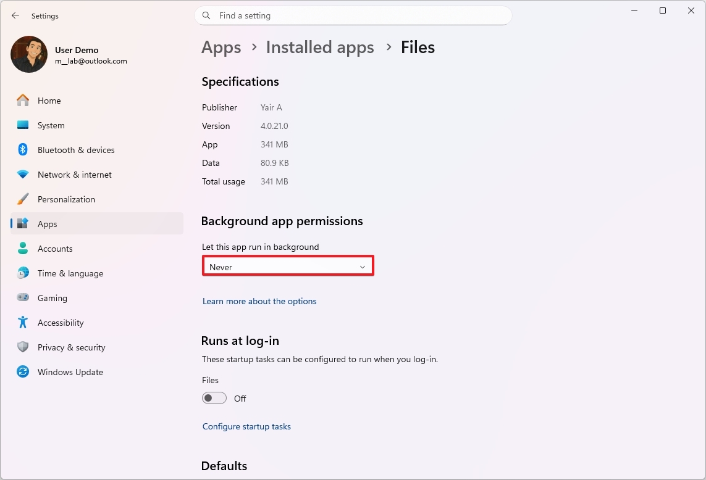The width and height of the screenshot is (706, 480).
Task: Select Apps in the sidebar
Action: click(x=49, y=223)
